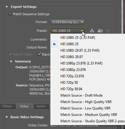
Task: Click the 48000 Hz source line
Action: coord(40,93)
